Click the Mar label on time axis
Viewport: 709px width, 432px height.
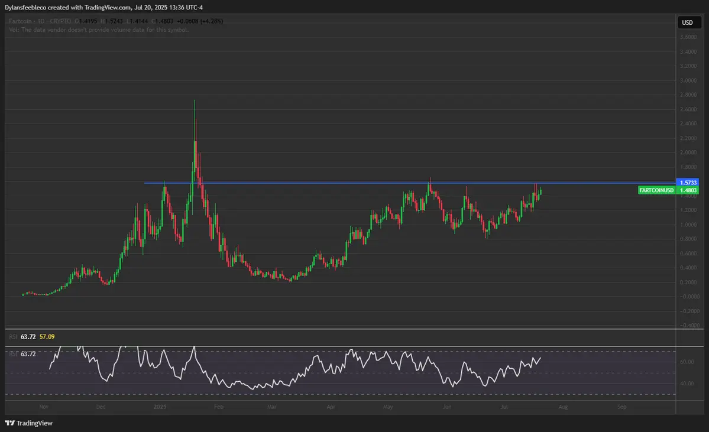(272, 407)
